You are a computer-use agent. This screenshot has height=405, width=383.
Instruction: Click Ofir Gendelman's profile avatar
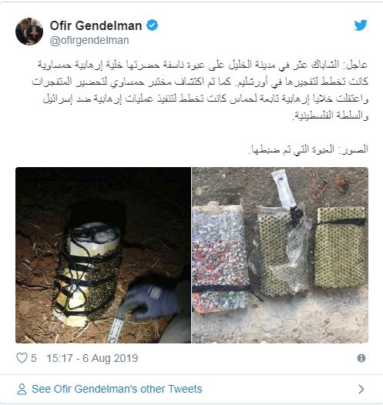tap(29, 32)
